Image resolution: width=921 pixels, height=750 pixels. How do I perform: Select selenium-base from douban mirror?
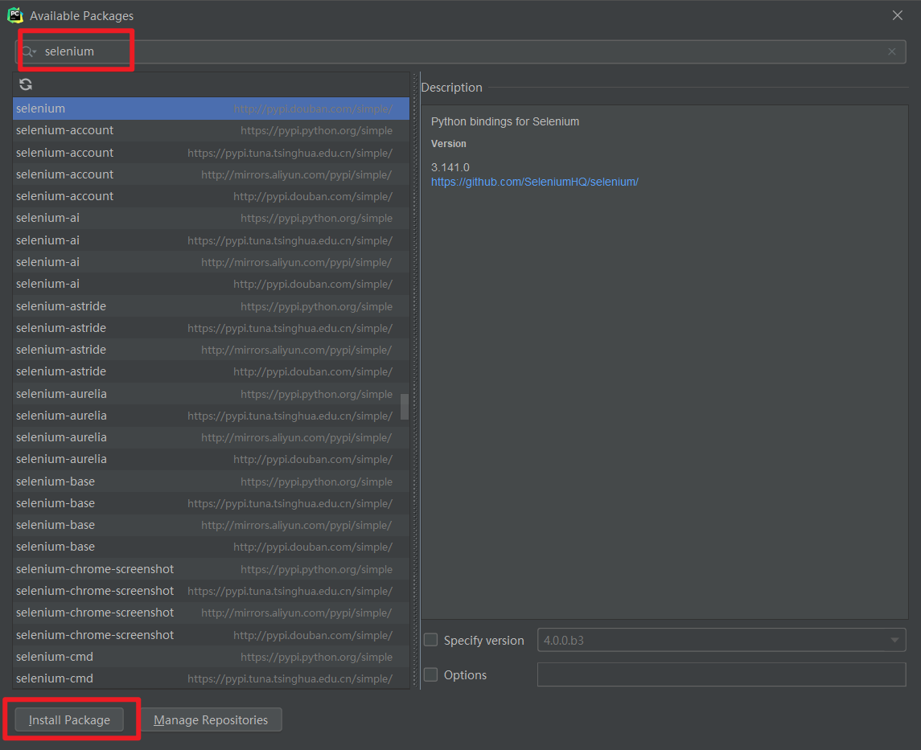[x=211, y=547]
